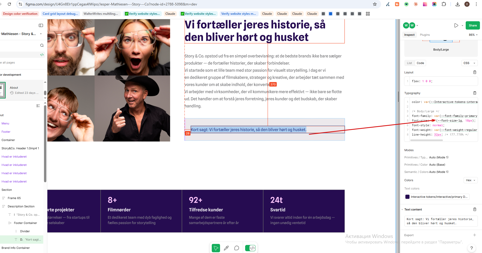The width and height of the screenshot is (482, 253).
Task: Collapse the Text content section
Action: click(x=402, y=209)
